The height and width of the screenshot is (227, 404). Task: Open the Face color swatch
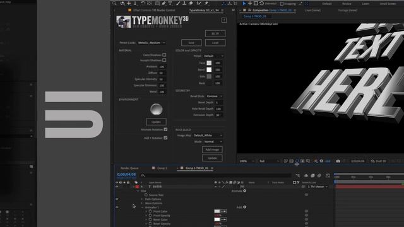pyautogui.click(x=209, y=63)
